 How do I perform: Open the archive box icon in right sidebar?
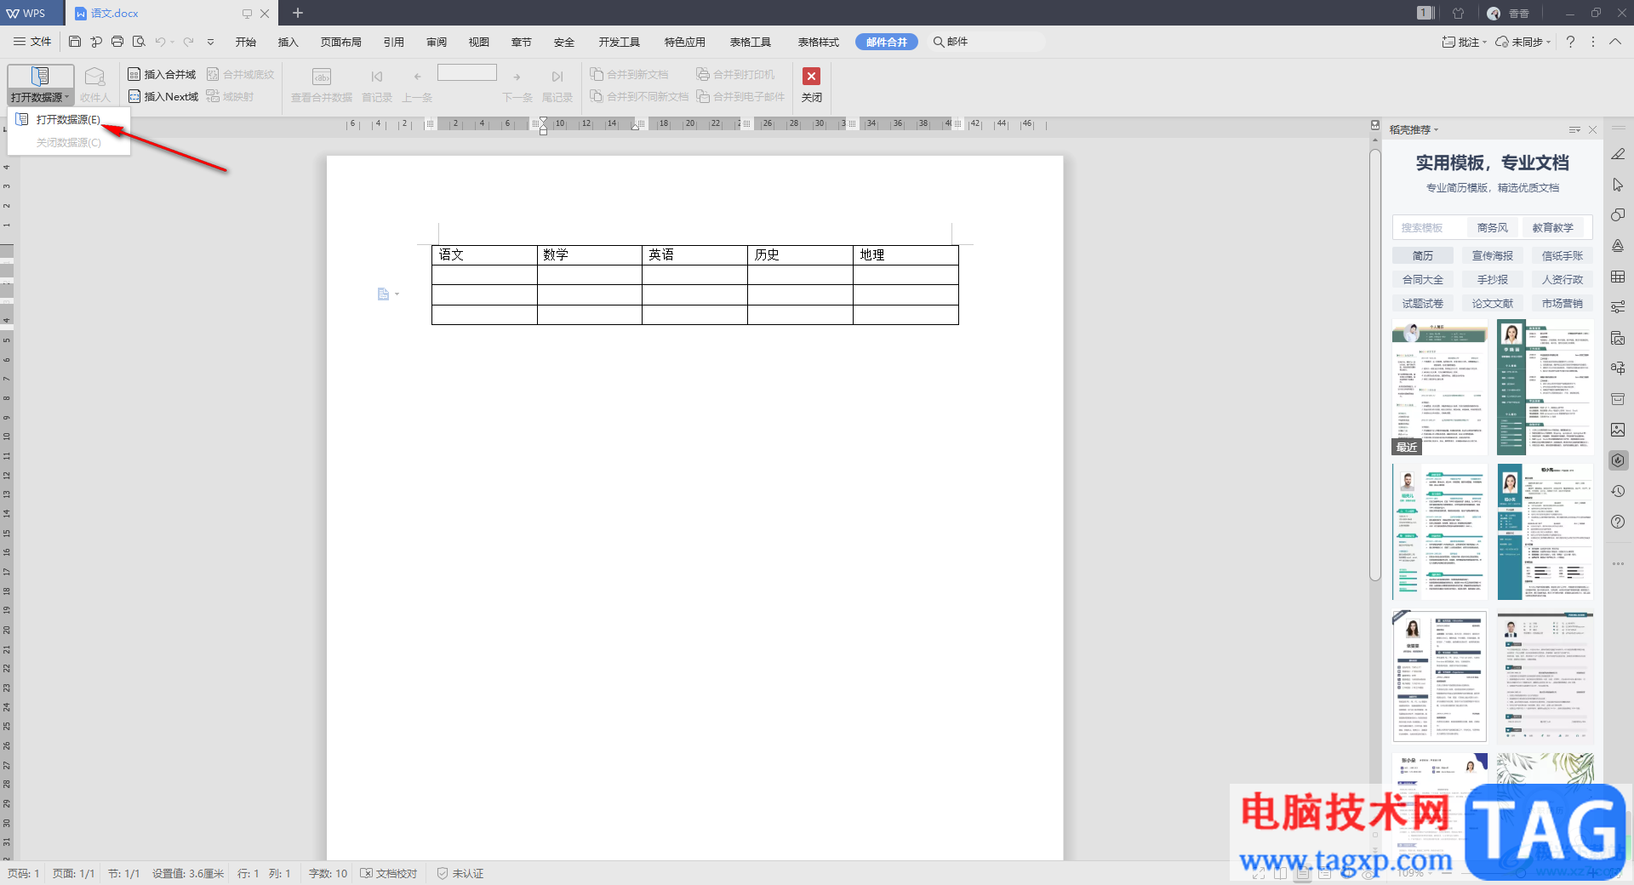pyautogui.click(x=1618, y=399)
